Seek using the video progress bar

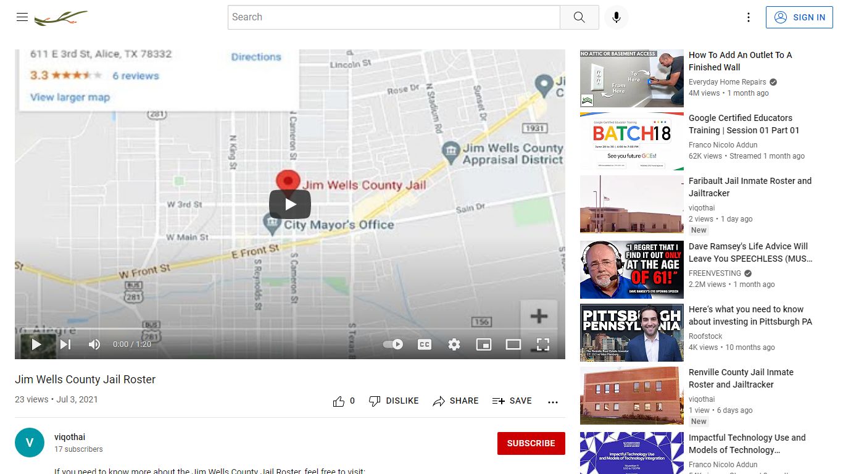290,329
